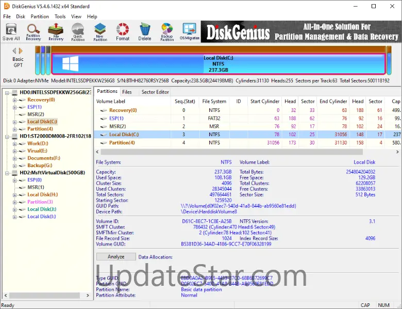Select ESP(1) in the disk tree

[35, 107]
